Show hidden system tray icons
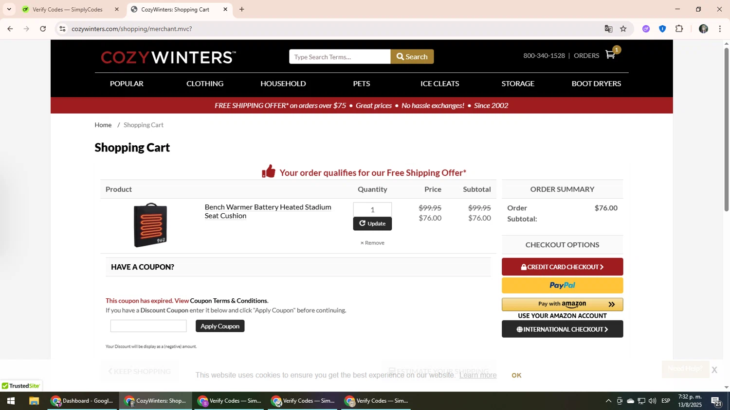 click(x=608, y=401)
